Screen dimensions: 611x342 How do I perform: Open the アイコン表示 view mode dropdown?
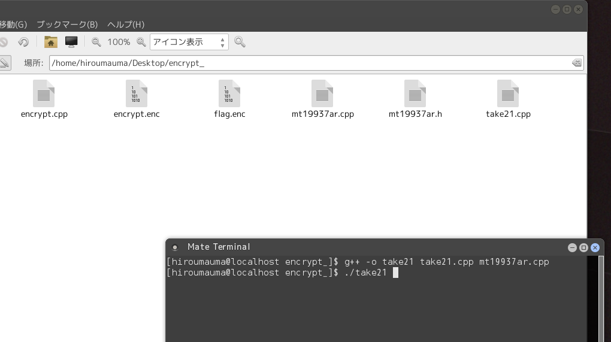coord(189,42)
